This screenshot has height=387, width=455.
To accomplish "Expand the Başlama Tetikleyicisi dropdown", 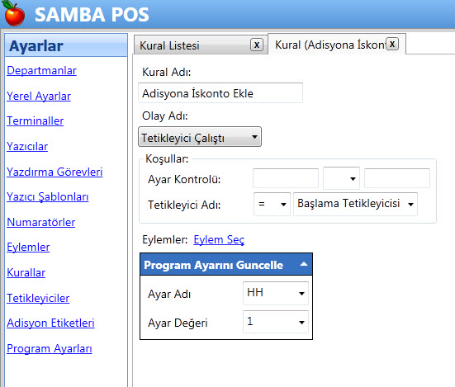I will click(355, 204).
